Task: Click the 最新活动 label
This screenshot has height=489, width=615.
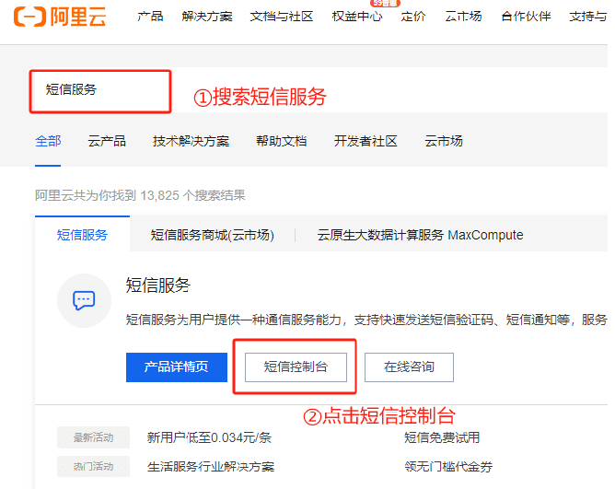Action: tap(93, 437)
